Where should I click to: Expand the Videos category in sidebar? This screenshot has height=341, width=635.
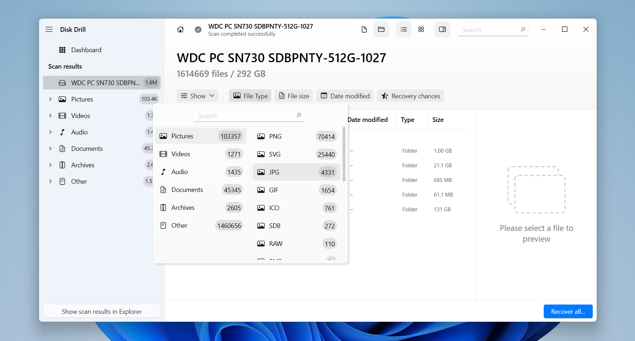[50, 115]
